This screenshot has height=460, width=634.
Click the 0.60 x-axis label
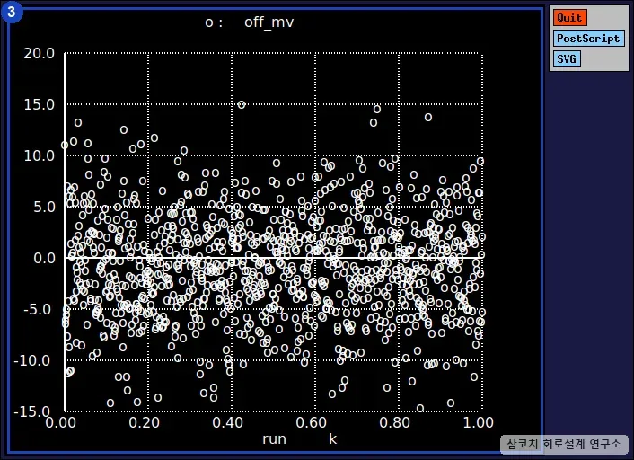[x=312, y=423]
